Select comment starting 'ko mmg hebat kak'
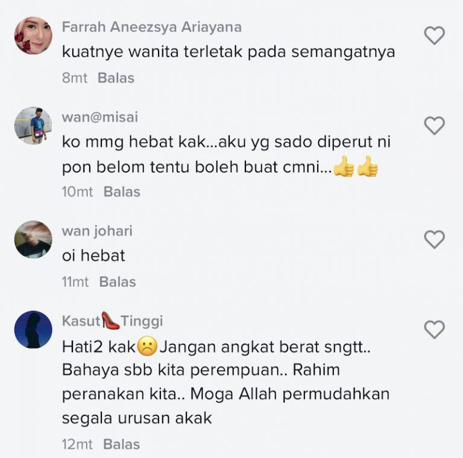 (226, 155)
